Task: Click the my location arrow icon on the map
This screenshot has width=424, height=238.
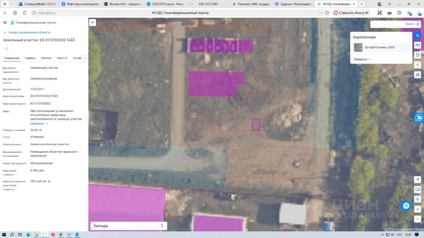Action: (418, 180)
